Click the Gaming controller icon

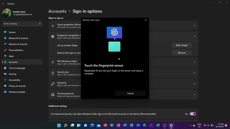[x=5, y=74]
